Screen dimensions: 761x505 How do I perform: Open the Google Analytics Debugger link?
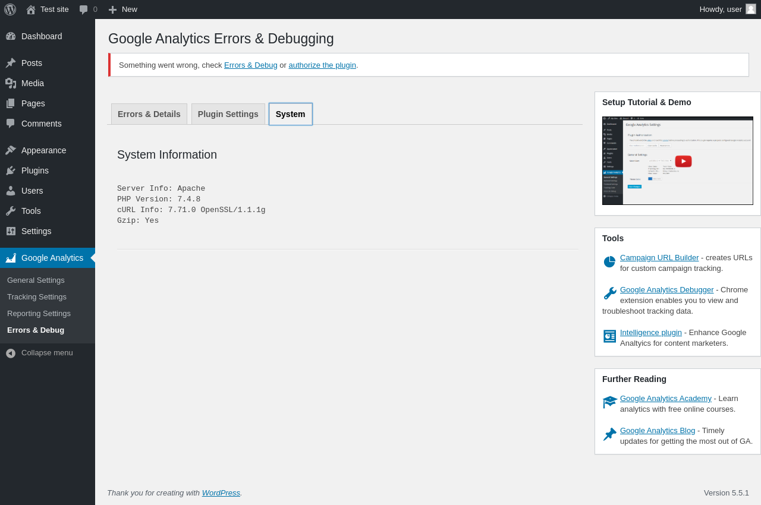(667, 290)
